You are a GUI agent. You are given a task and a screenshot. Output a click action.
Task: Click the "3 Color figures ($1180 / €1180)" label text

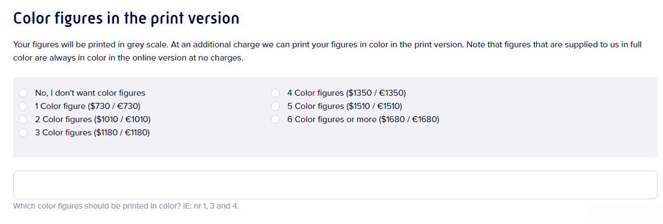point(92,133)
